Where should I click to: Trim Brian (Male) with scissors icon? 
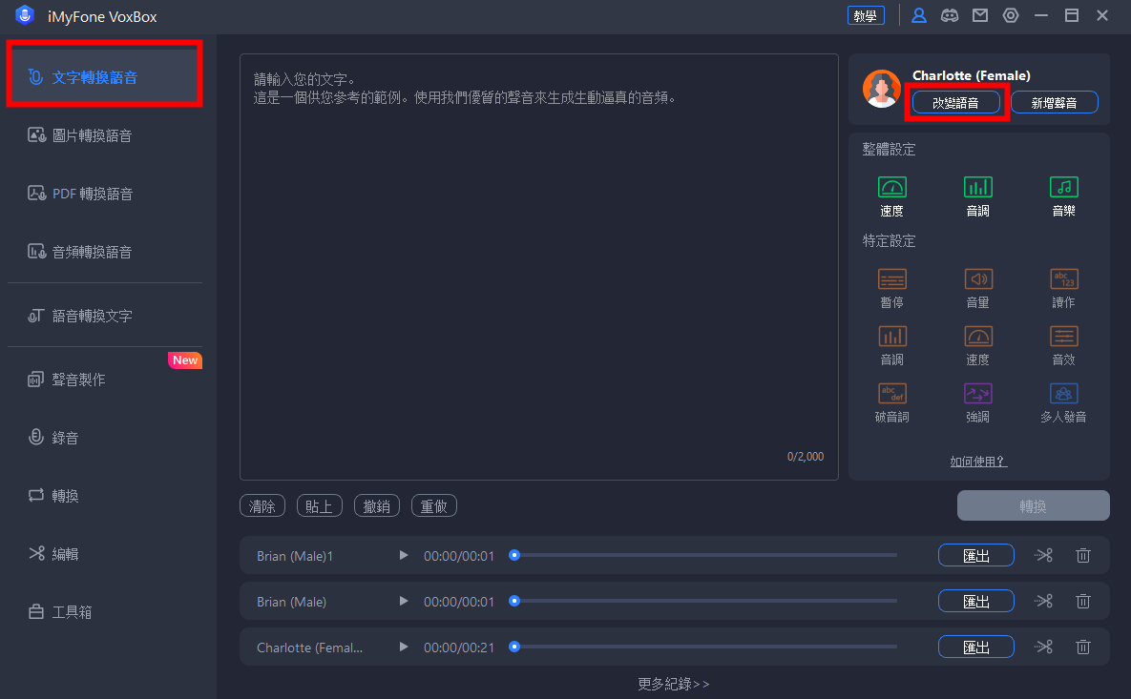(1044, 600)
